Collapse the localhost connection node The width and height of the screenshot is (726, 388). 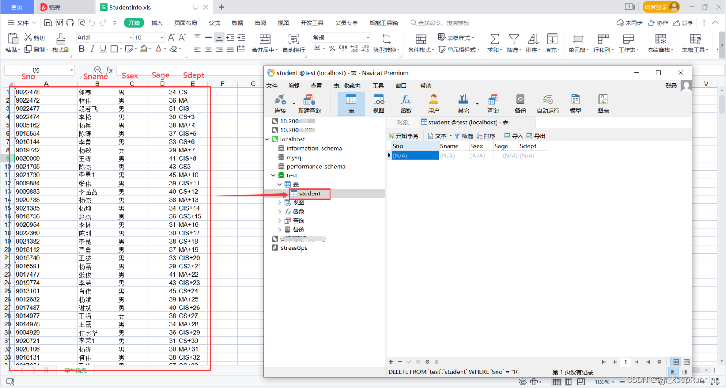267,139
